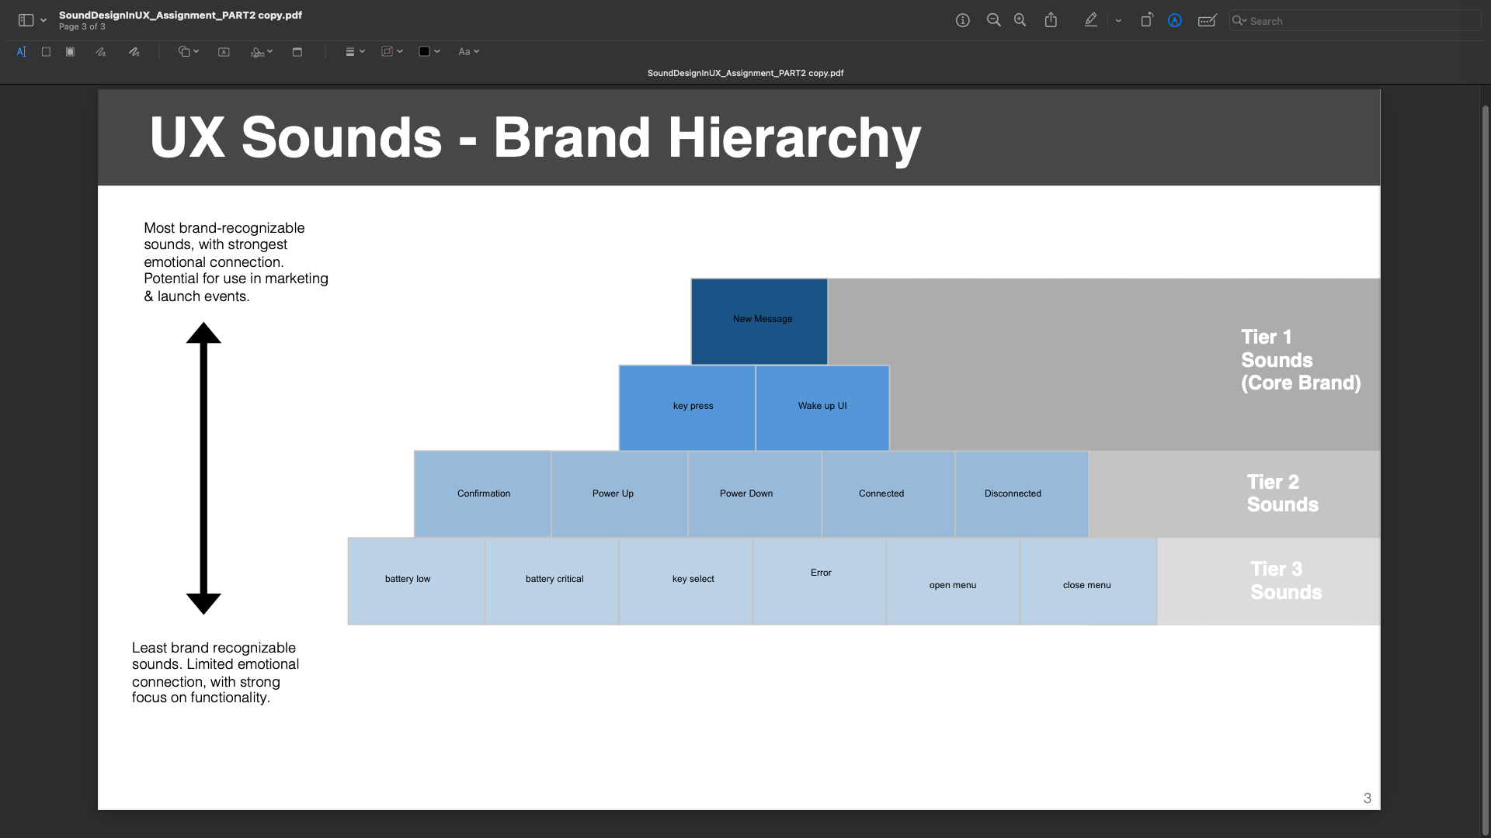1491x838 pixels.
Task: Activate the Sketch drawing tool
Action: coord(100,52)
